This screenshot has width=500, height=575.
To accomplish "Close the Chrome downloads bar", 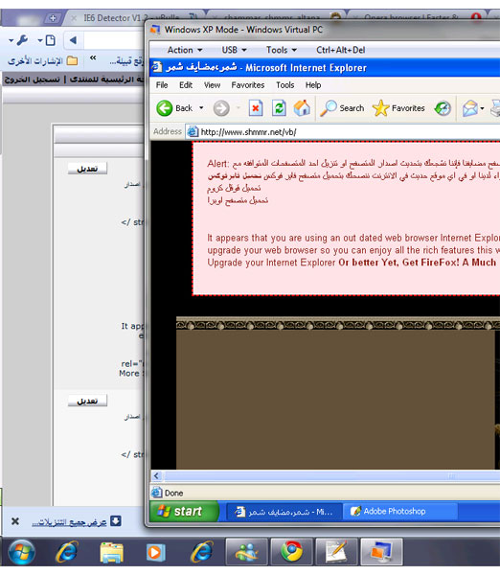I will click(x=15, y=521).
